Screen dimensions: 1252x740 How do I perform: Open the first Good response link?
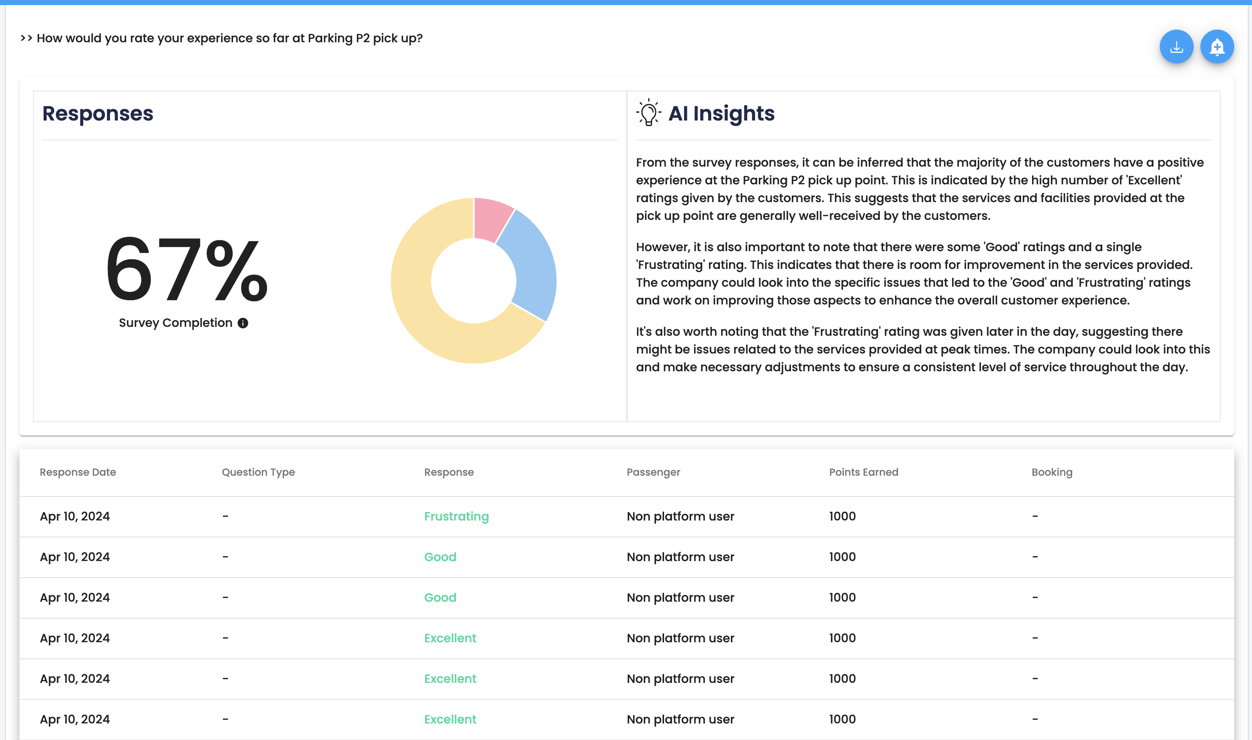(440, 556)
